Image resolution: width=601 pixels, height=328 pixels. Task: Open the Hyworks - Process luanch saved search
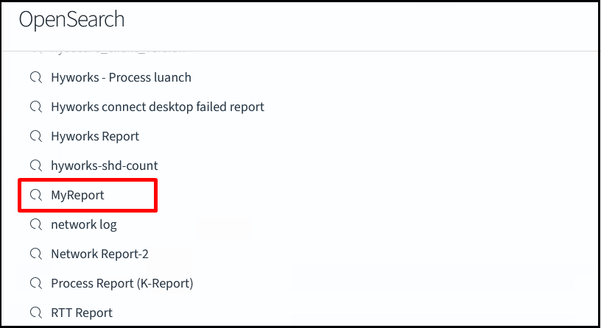point(121,77)
